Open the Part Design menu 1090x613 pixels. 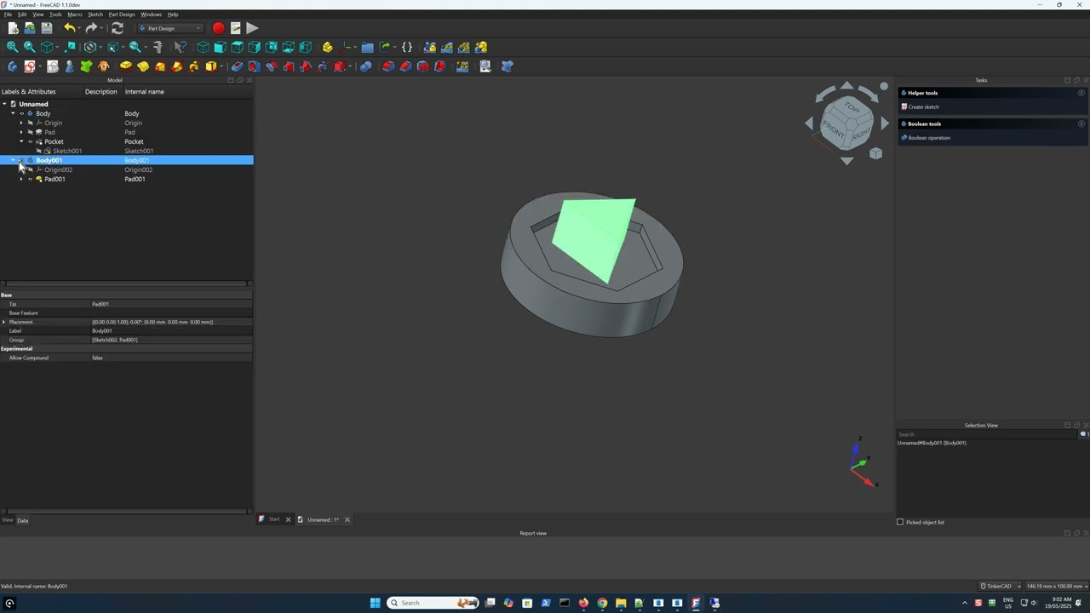coord(122,14)
